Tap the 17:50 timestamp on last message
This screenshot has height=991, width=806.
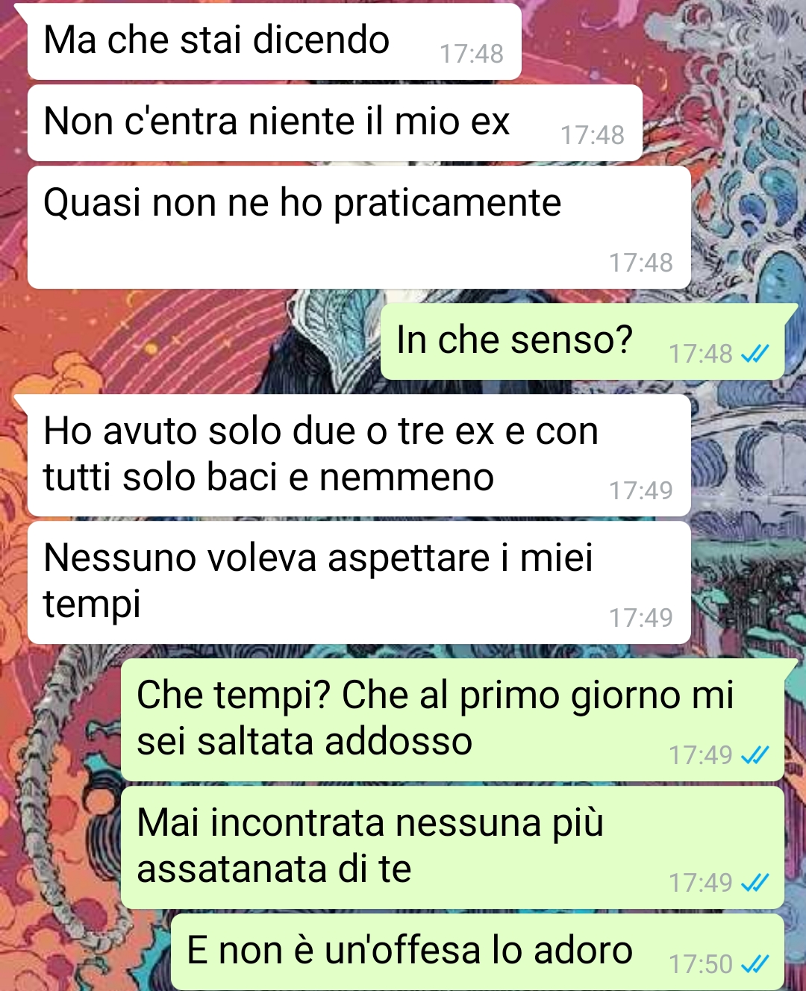coord(701,964)
